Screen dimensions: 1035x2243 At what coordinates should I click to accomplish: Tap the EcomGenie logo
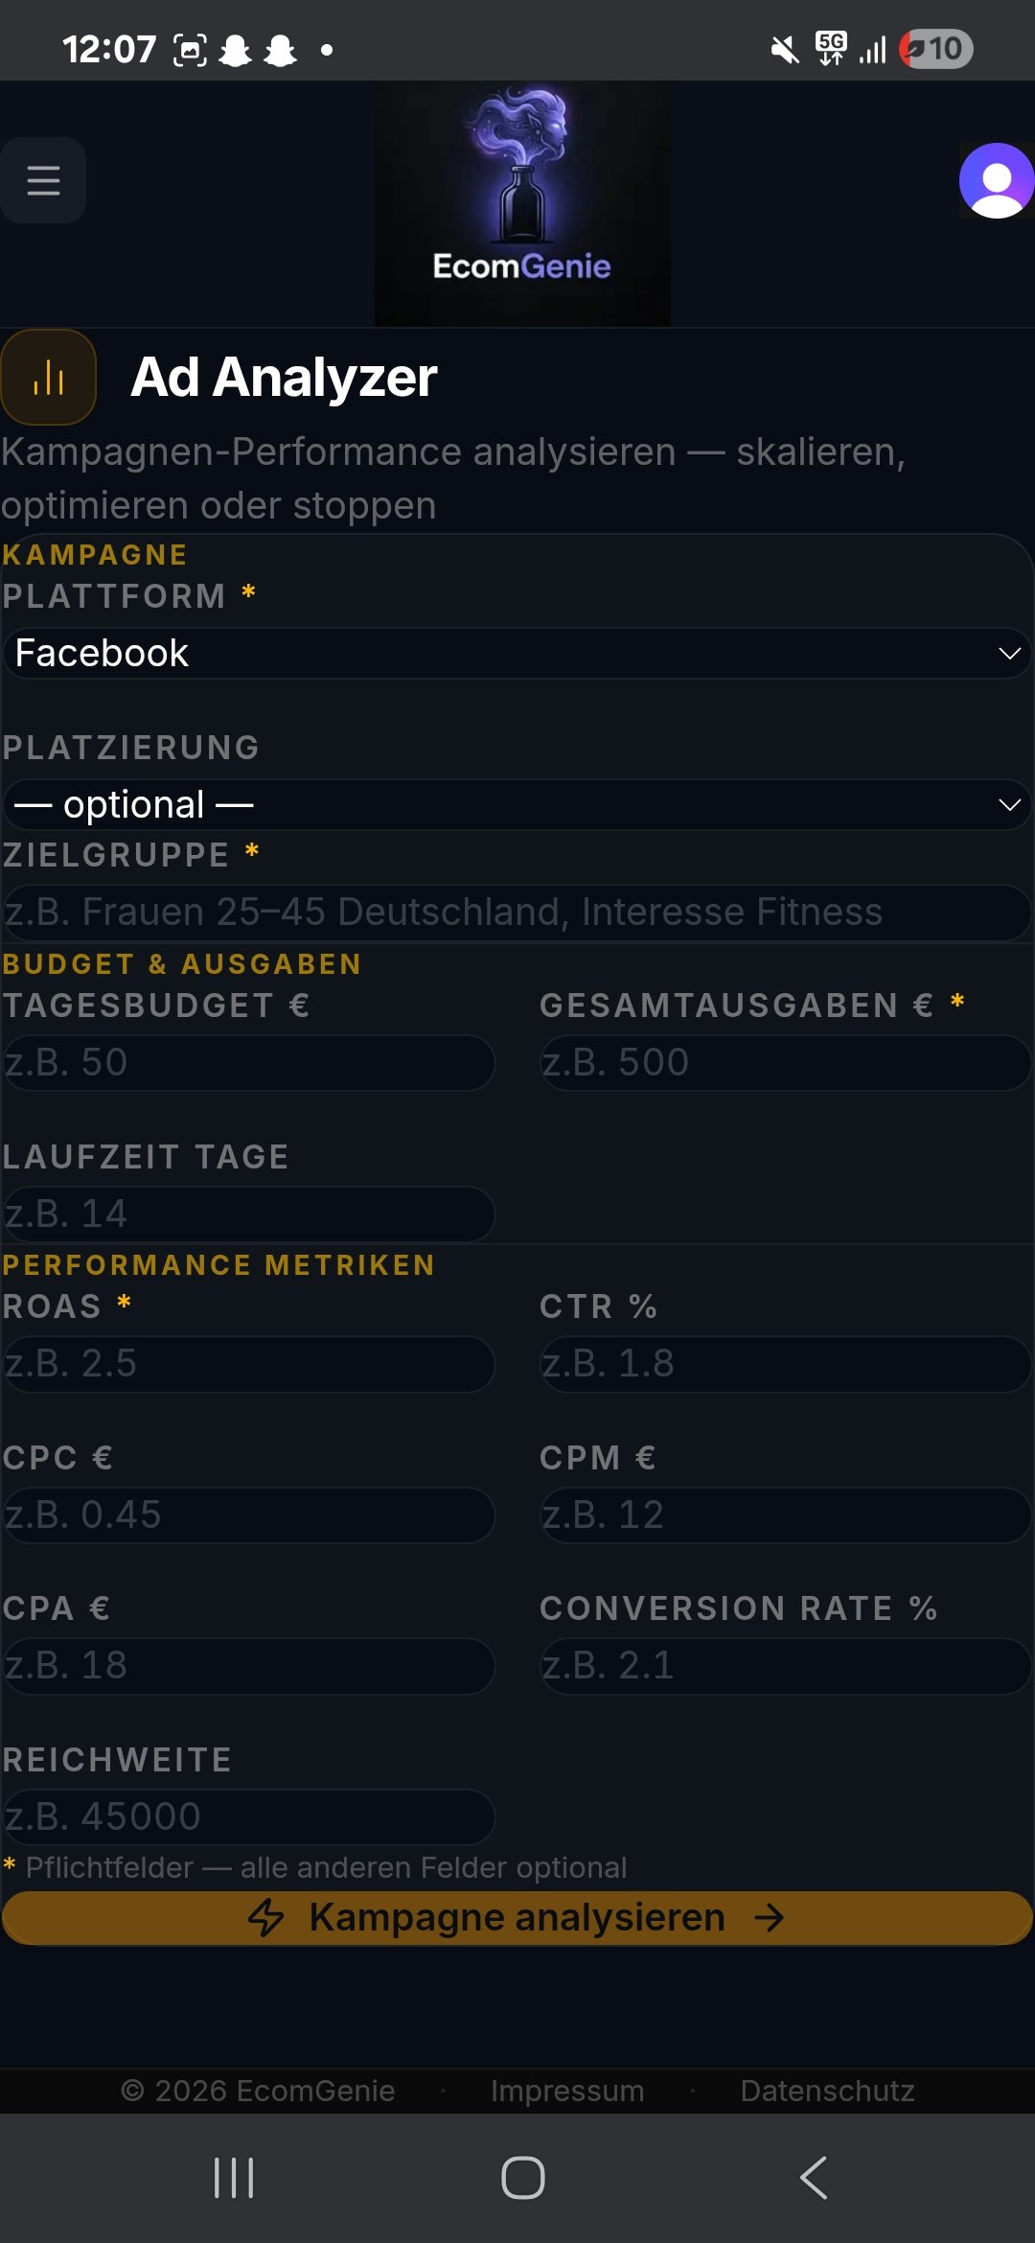[x=522, y=203]
